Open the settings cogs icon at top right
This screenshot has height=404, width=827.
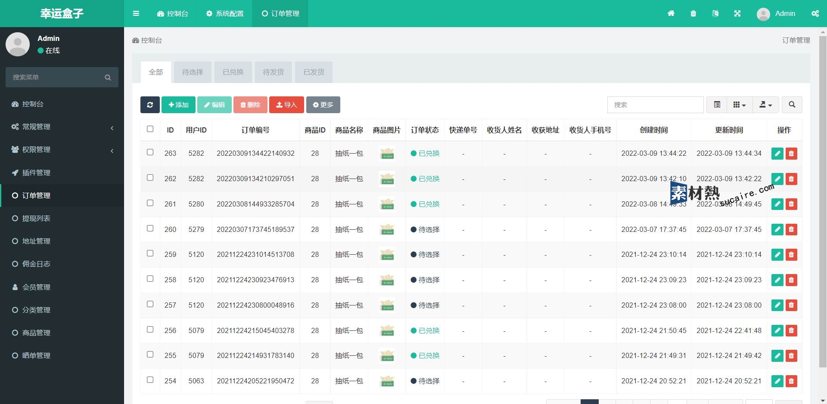815,13
